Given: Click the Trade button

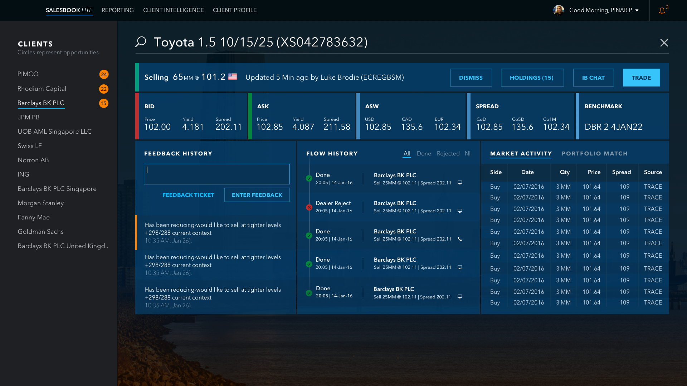Looking at the screenshot, I should 641,78.
